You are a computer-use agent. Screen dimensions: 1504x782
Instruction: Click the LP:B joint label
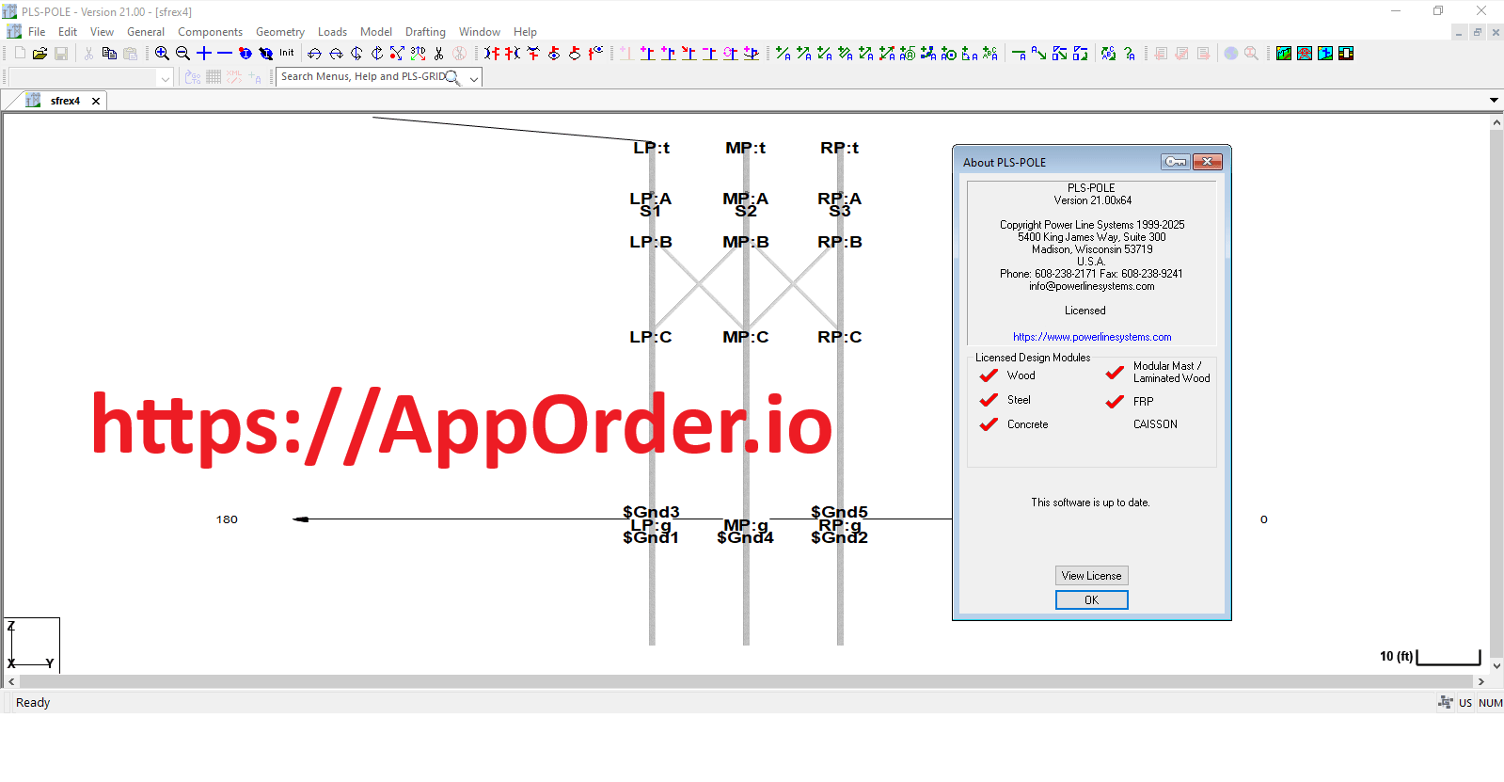click(x=651, y=242)
